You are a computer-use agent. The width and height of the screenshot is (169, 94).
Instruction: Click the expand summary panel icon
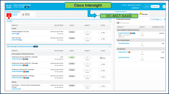click(164, 19)
